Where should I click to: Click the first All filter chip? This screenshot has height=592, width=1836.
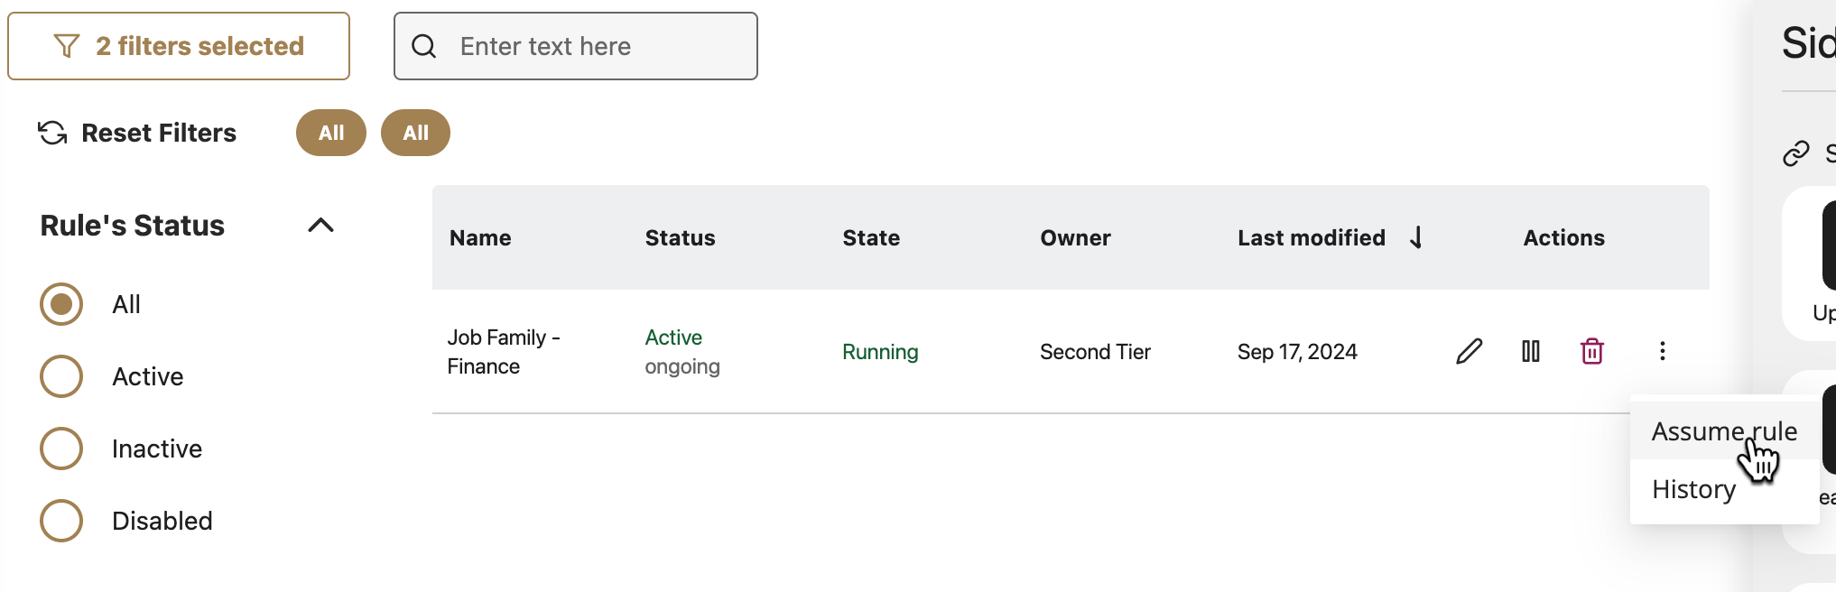pyautogui.click(x=331, y=133)
